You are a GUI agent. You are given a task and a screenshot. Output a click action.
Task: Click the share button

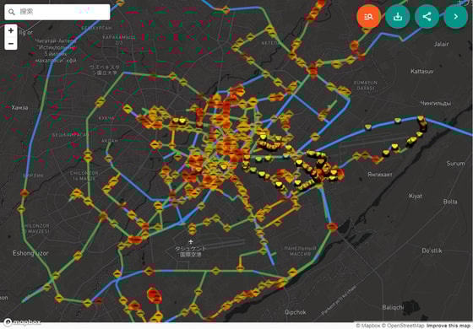tap(427, 17)
